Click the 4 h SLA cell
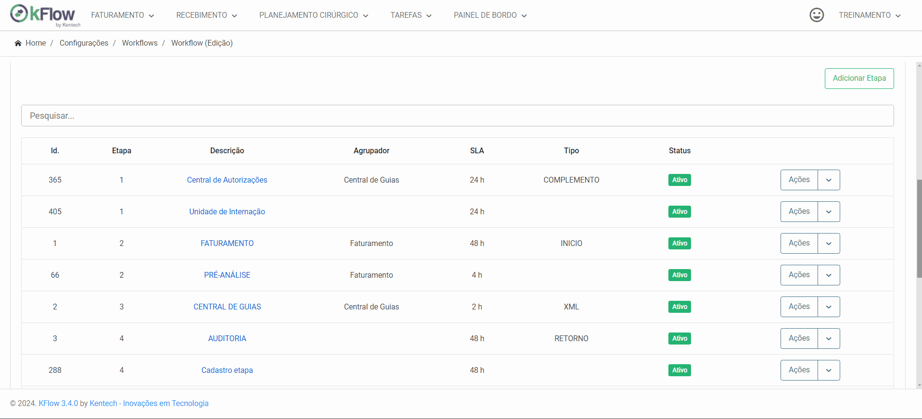The image size is (922, 419). pyautogui.click(x=477, y=275)
